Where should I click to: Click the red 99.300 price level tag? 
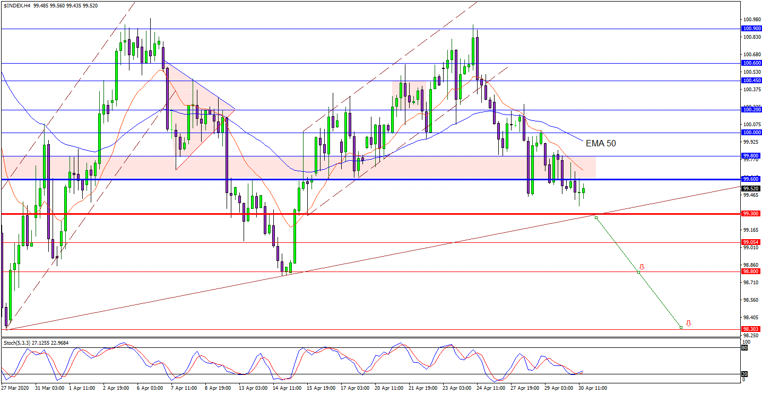tap(751, 214)
